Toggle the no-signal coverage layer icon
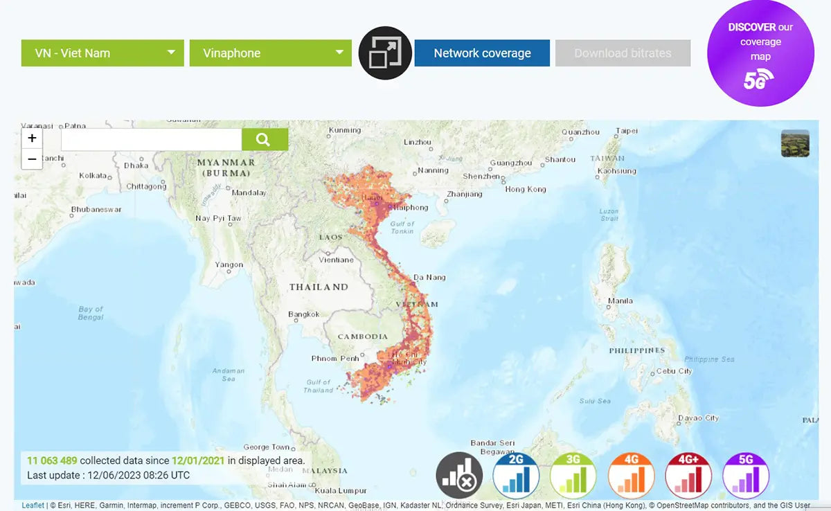The height and width of the screenshot is (511, 831). (458, 476)
